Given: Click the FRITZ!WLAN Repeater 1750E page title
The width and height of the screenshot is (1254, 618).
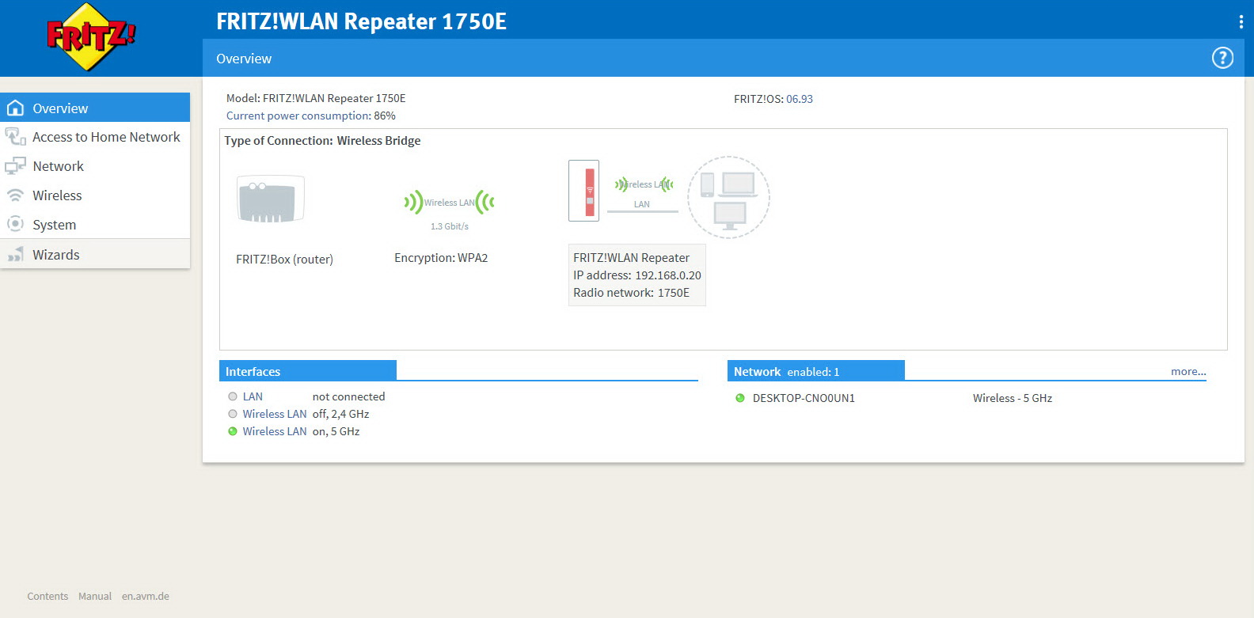Looking at the screenshot, I should click(x=362, y=21).
